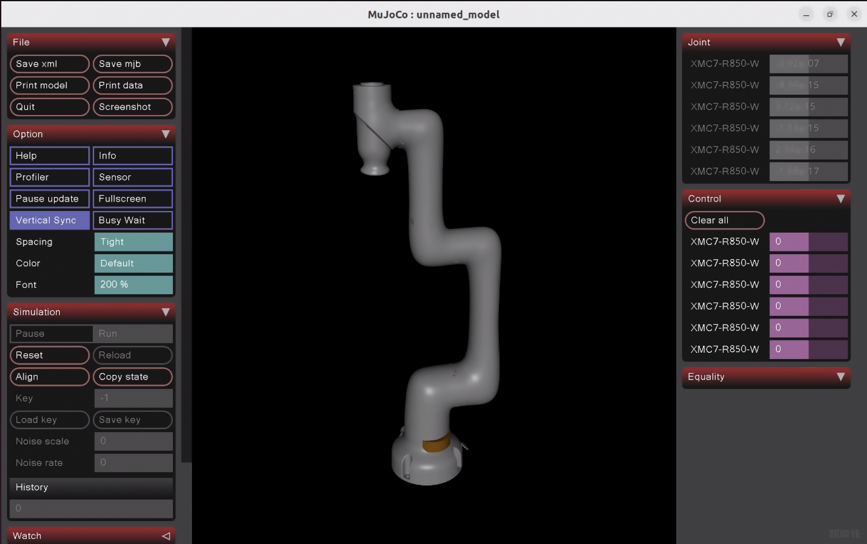Toggle Pause update option

pos(50,199)
